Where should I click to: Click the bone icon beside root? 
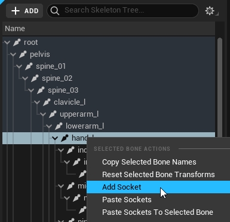(17, 42)
